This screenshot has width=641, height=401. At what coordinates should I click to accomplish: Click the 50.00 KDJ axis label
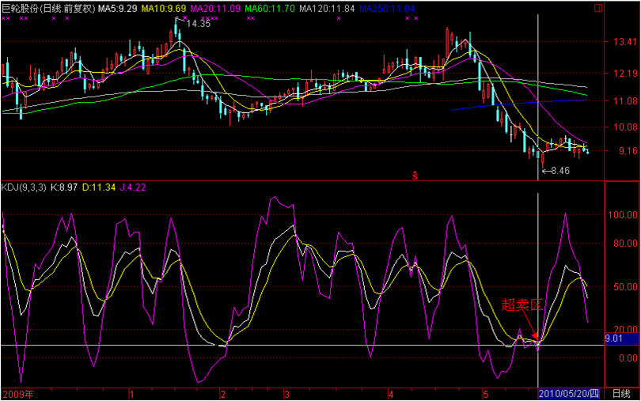625,287
